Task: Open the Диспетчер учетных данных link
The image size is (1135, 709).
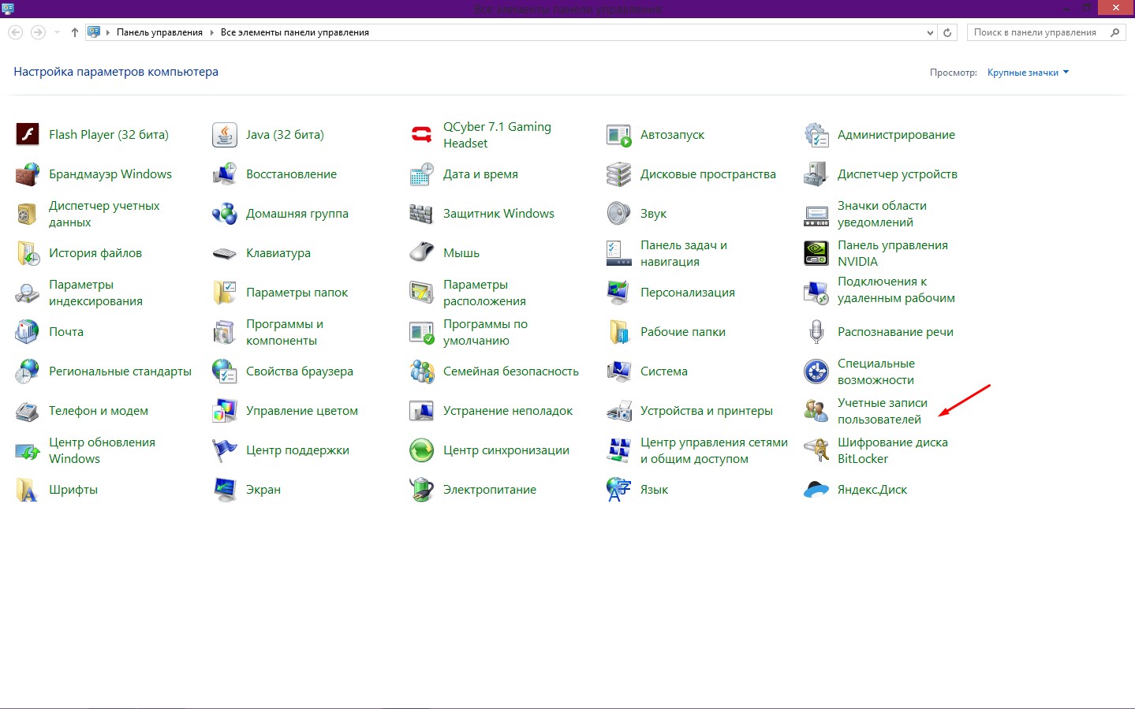Action: point(104,214)
